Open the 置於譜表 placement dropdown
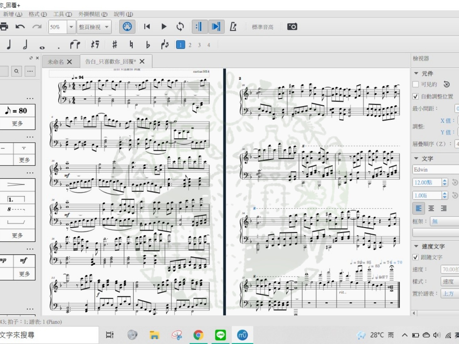Screen dimensions: 459x344 [x=450, y=293]
